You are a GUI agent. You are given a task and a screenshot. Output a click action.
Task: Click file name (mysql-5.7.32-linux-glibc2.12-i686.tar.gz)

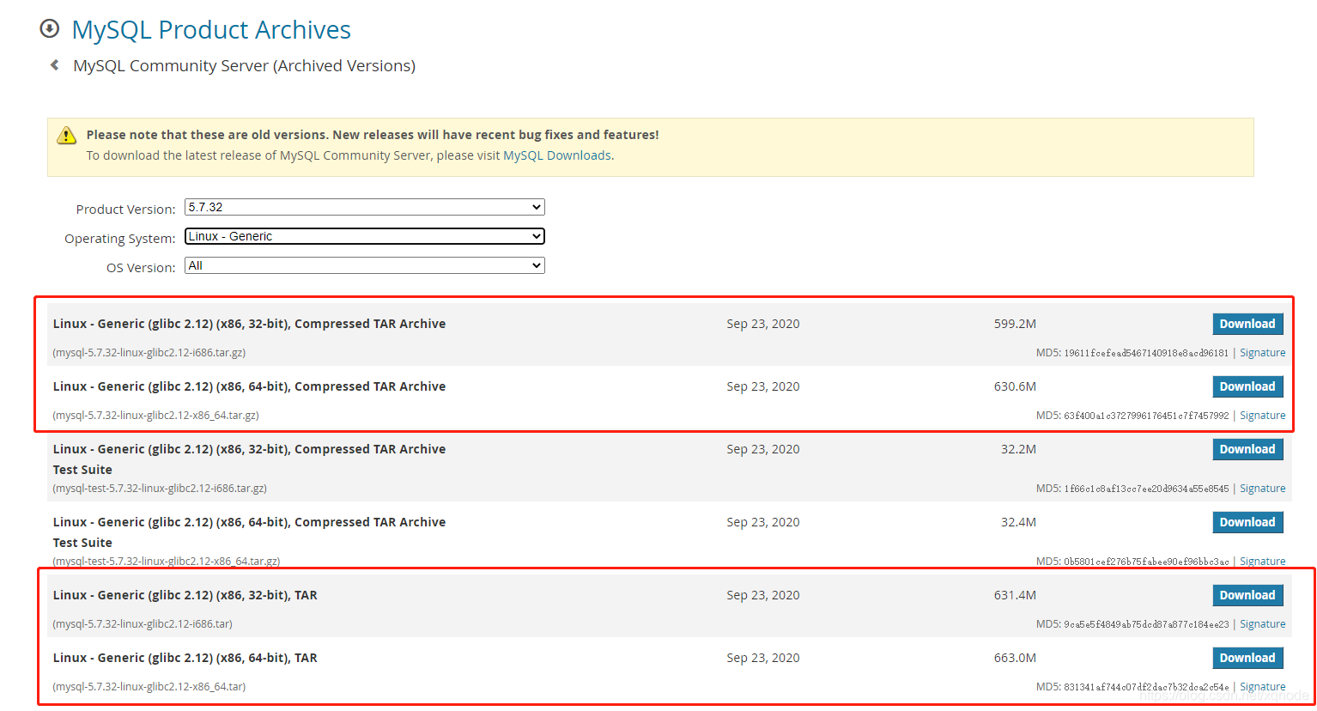[x=149, y=353]
